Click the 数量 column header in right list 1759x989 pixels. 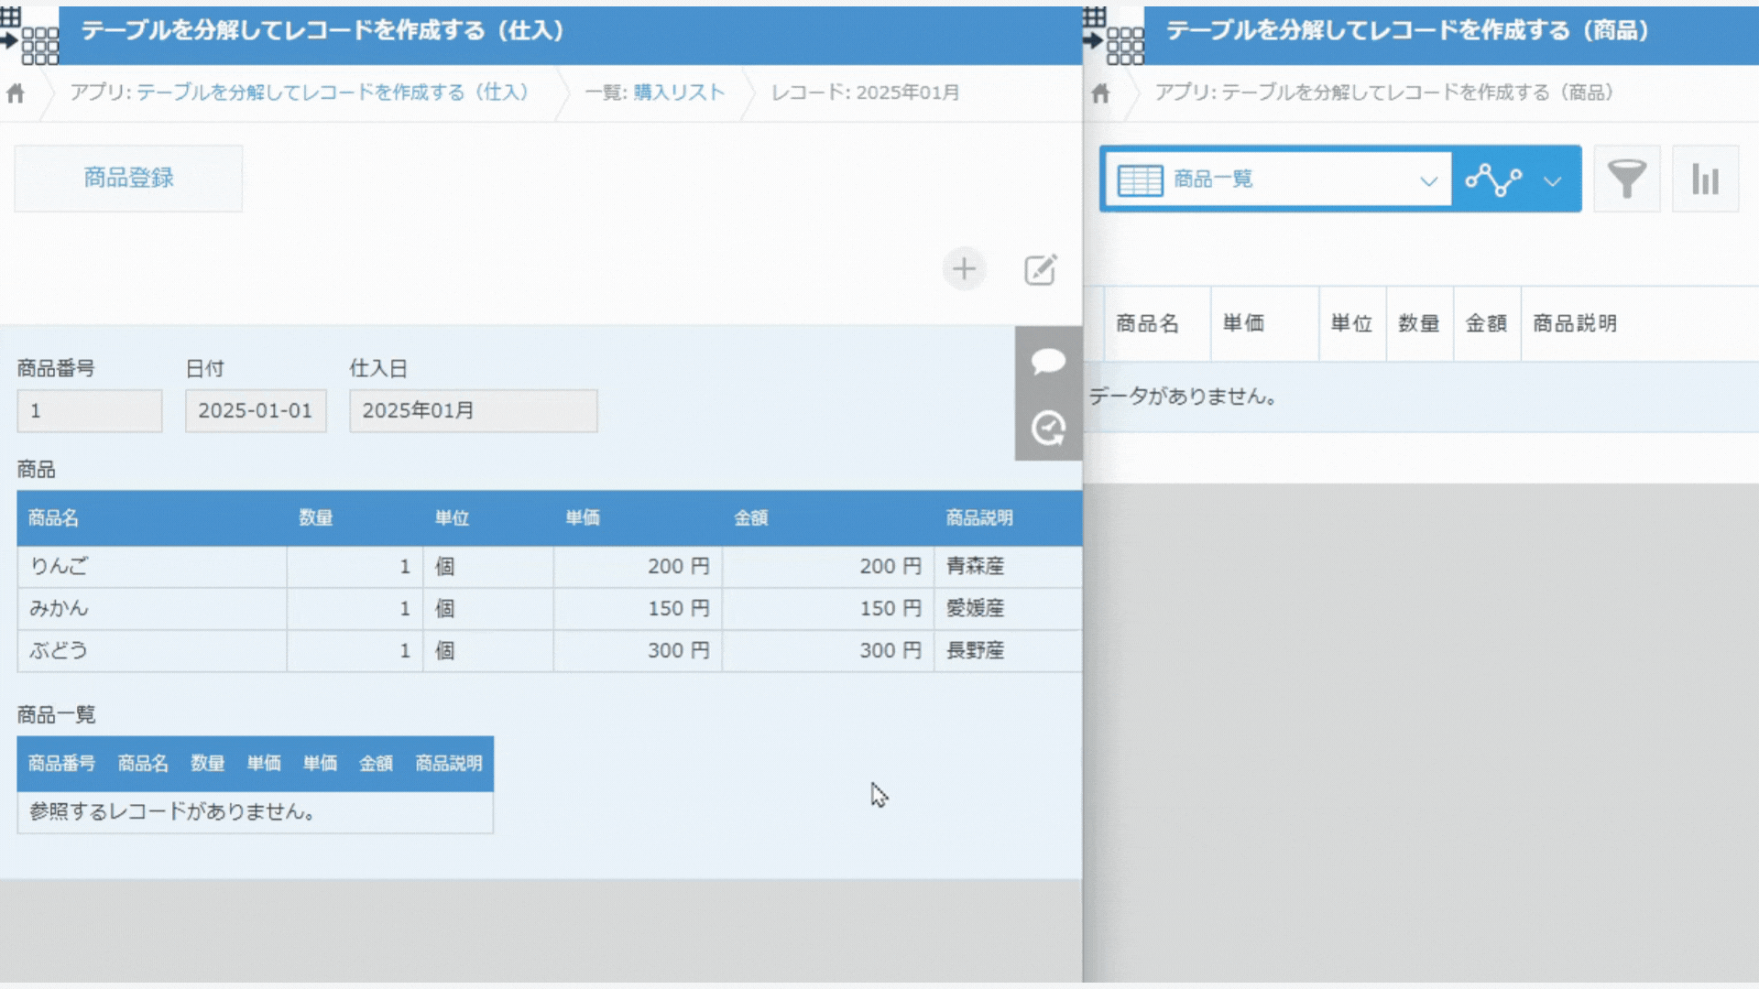point(1419,323)
